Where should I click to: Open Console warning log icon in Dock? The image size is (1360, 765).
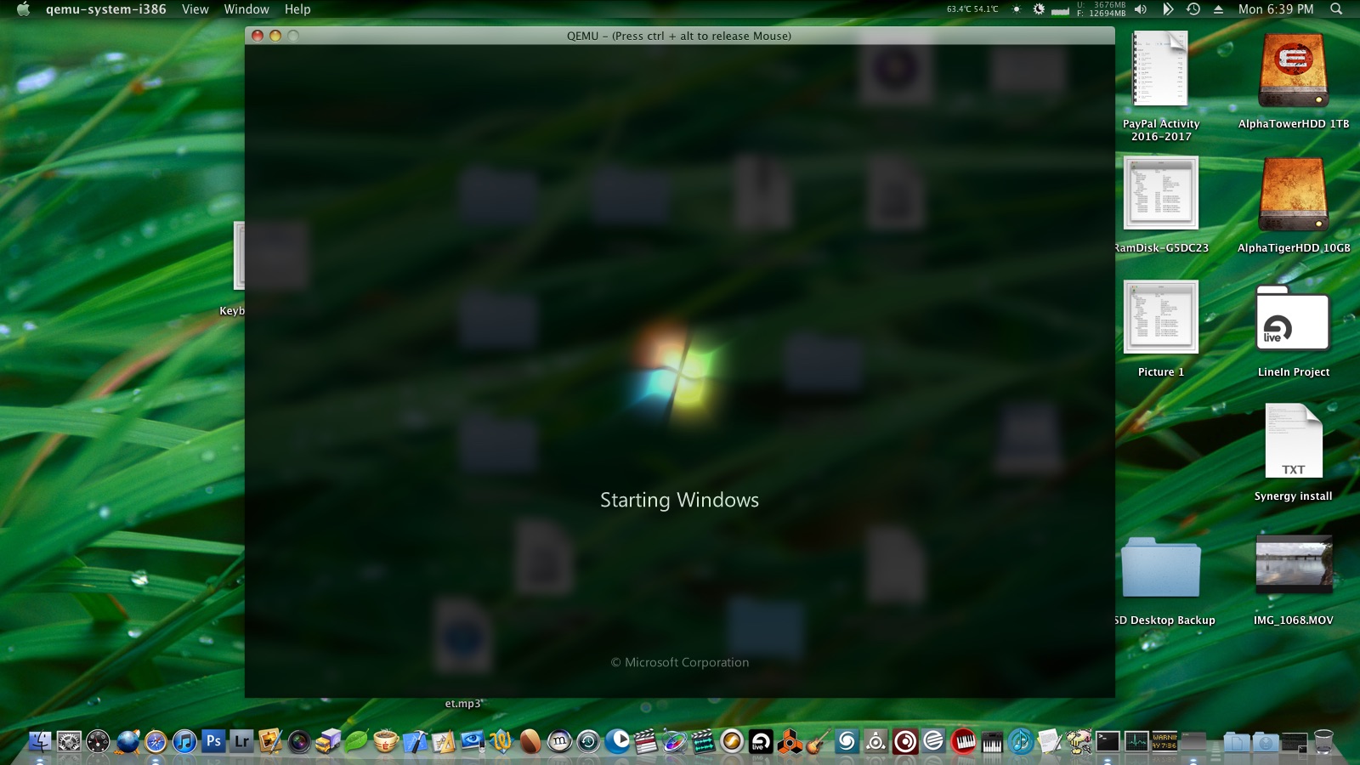(1165, 742)
